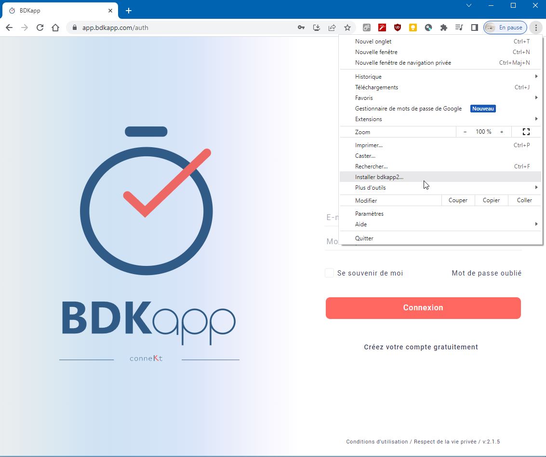This screenshot has width=546, height=457.
Task: Click the forward navigation arrow
Action: [25, 28]
